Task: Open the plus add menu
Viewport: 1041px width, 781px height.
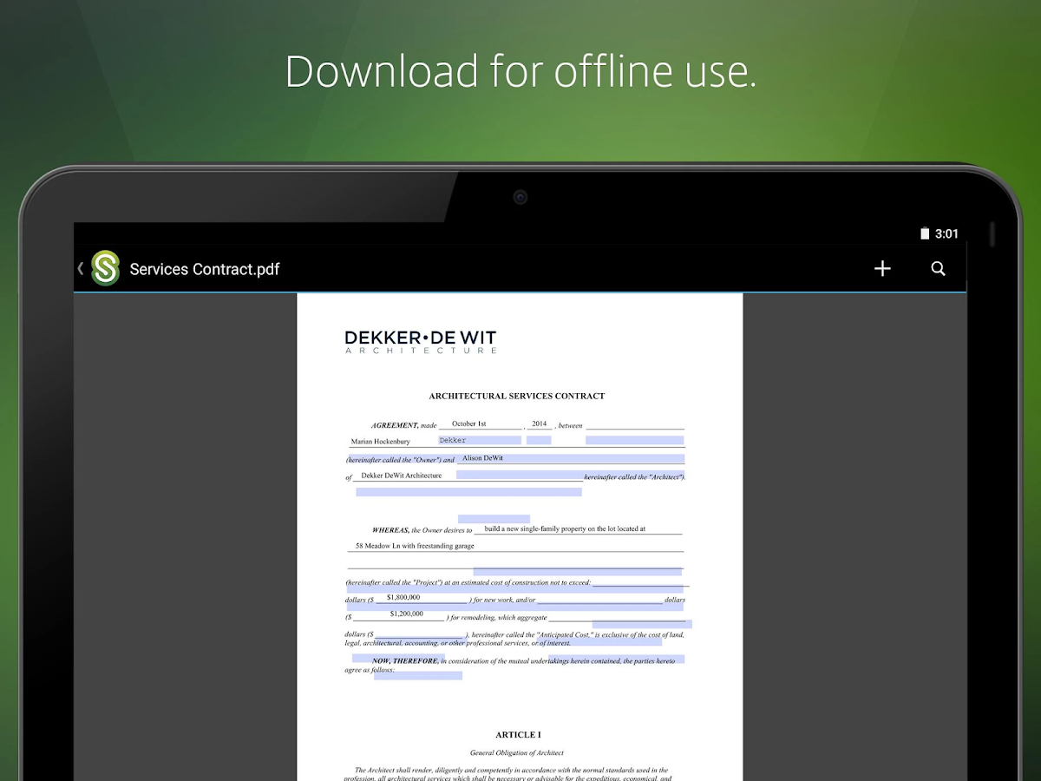Action: coord(882,269)
